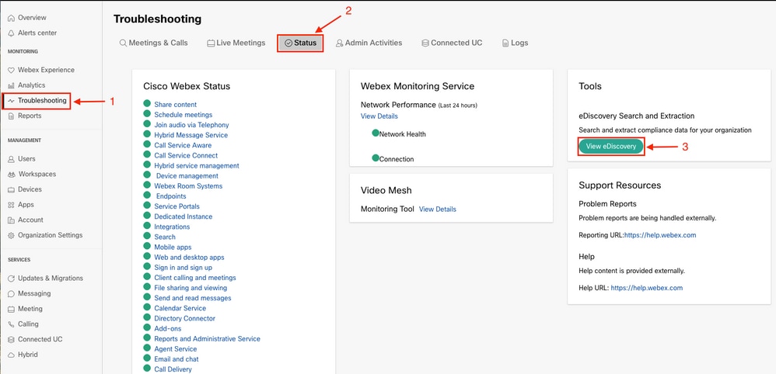Click the Troubleshooting pulse icon
This screenshot has width=776, height=374.
[x=12, y=101]
